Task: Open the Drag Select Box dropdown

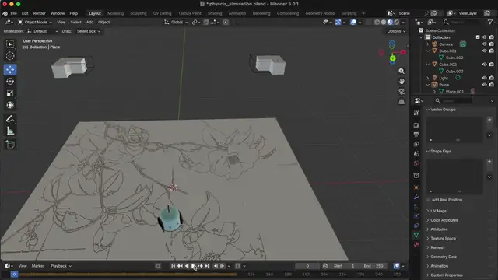Action: pyautogui.click(x=89, y=31)
